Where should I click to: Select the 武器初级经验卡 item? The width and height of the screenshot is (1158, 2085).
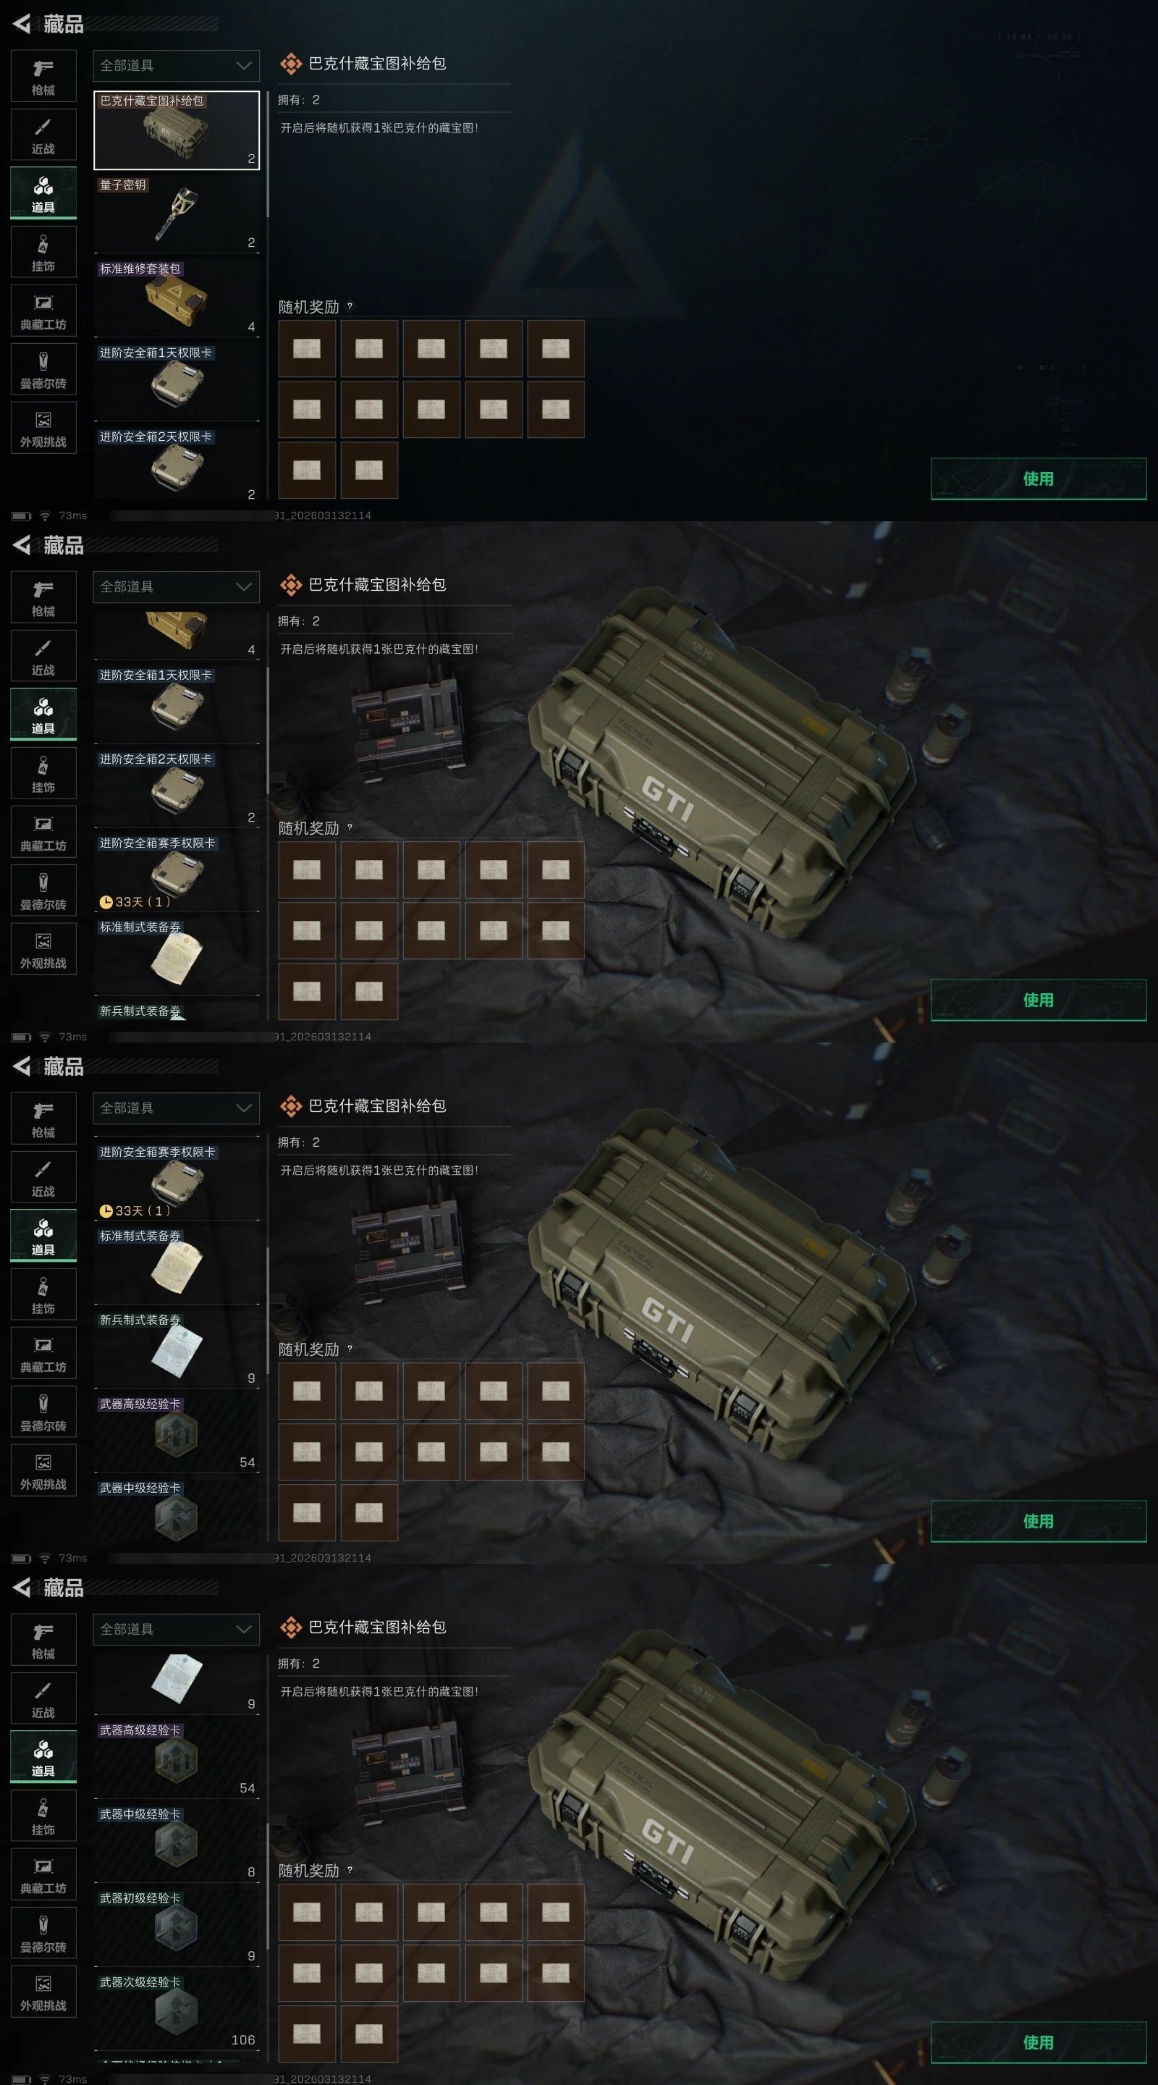tap(177, 1926)
